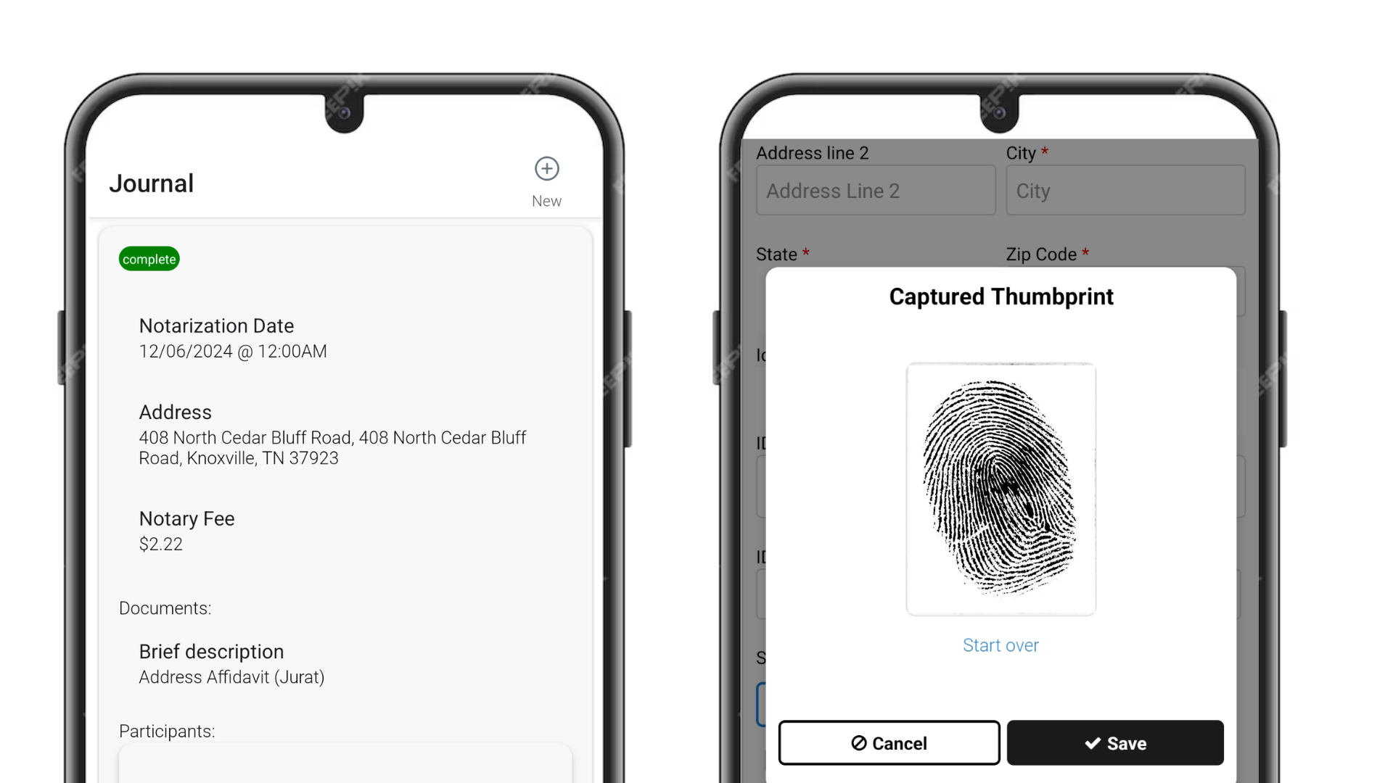This screenshot has height=783, width=1393.
Task: Click the Address Line 2 input field
Action: click(876, 190)
